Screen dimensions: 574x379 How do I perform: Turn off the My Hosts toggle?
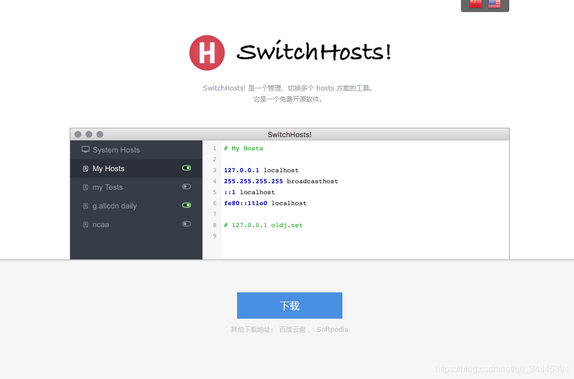click(x=187, y=168)
